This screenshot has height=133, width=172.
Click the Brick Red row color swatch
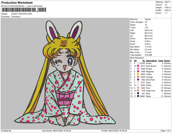pyautogui.click(x=138, y=80)
